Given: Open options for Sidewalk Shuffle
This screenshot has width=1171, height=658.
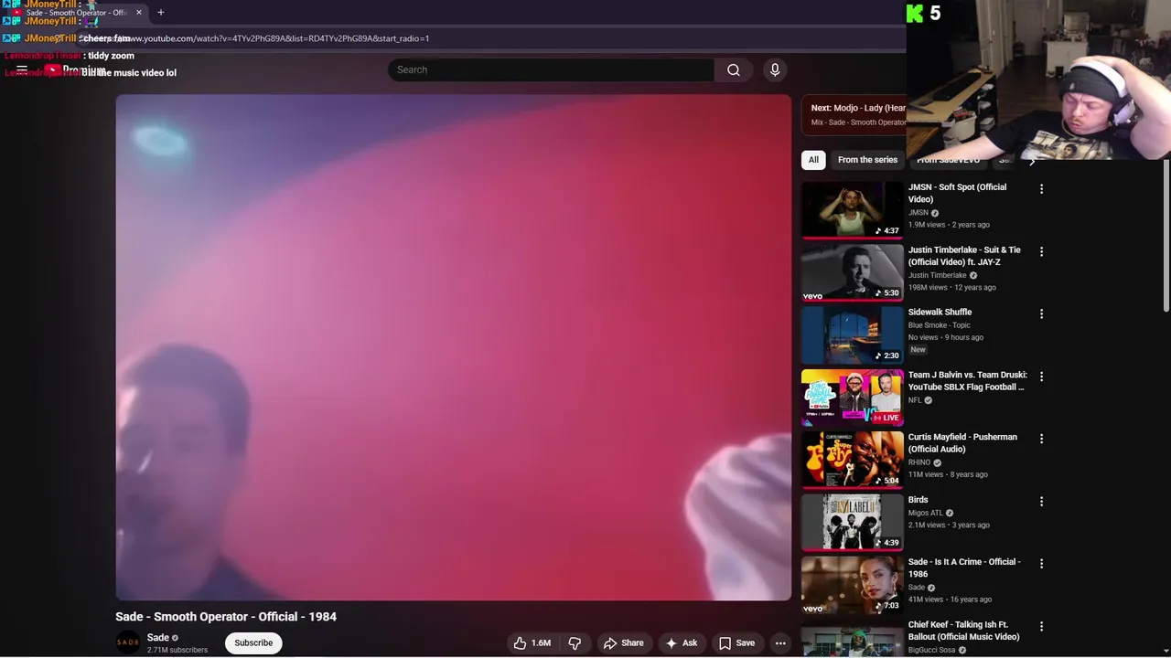Looking at the screenshot, I should [x=1041, y=313].
